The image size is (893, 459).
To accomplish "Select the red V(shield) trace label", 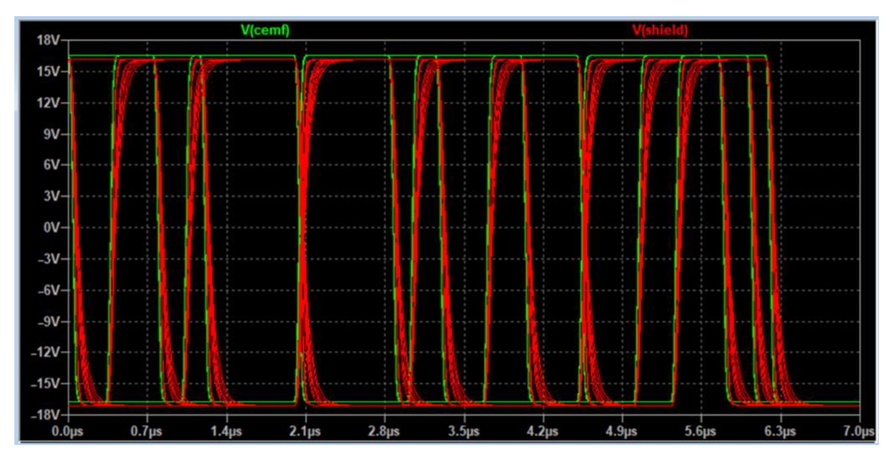I will pyautogui.click(x=660, y=30).
